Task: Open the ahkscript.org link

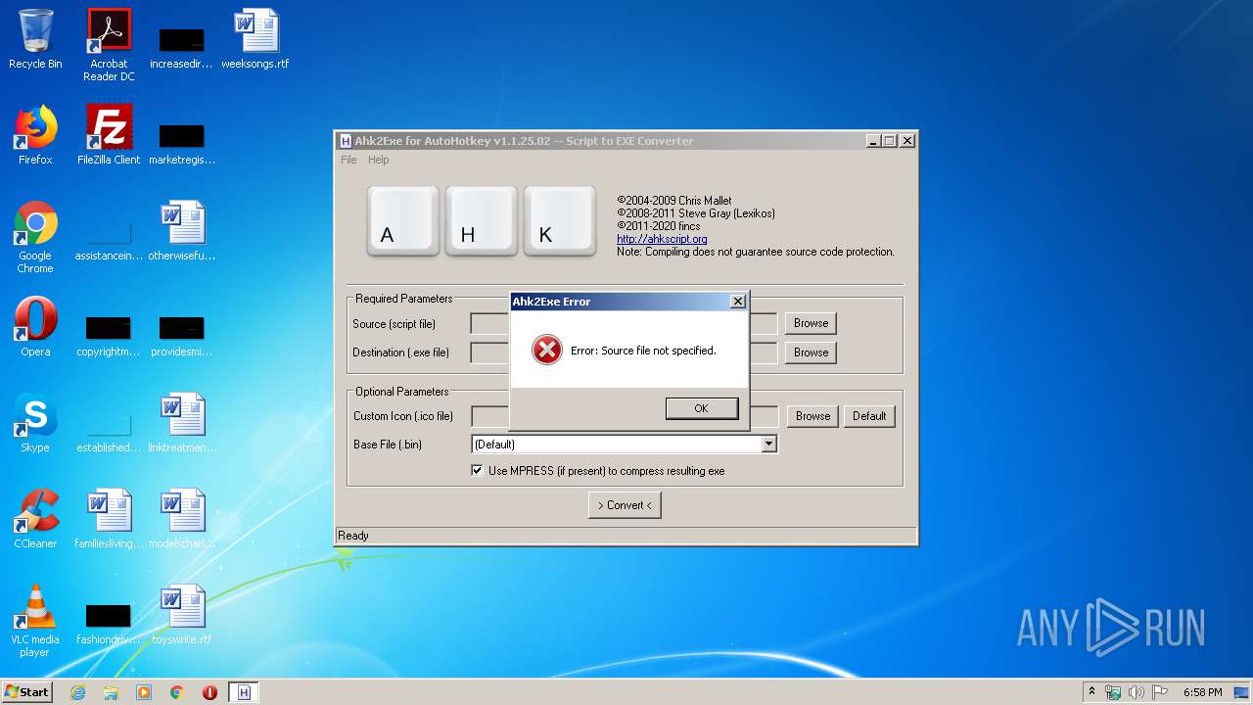Action: [x=662, y=239]
